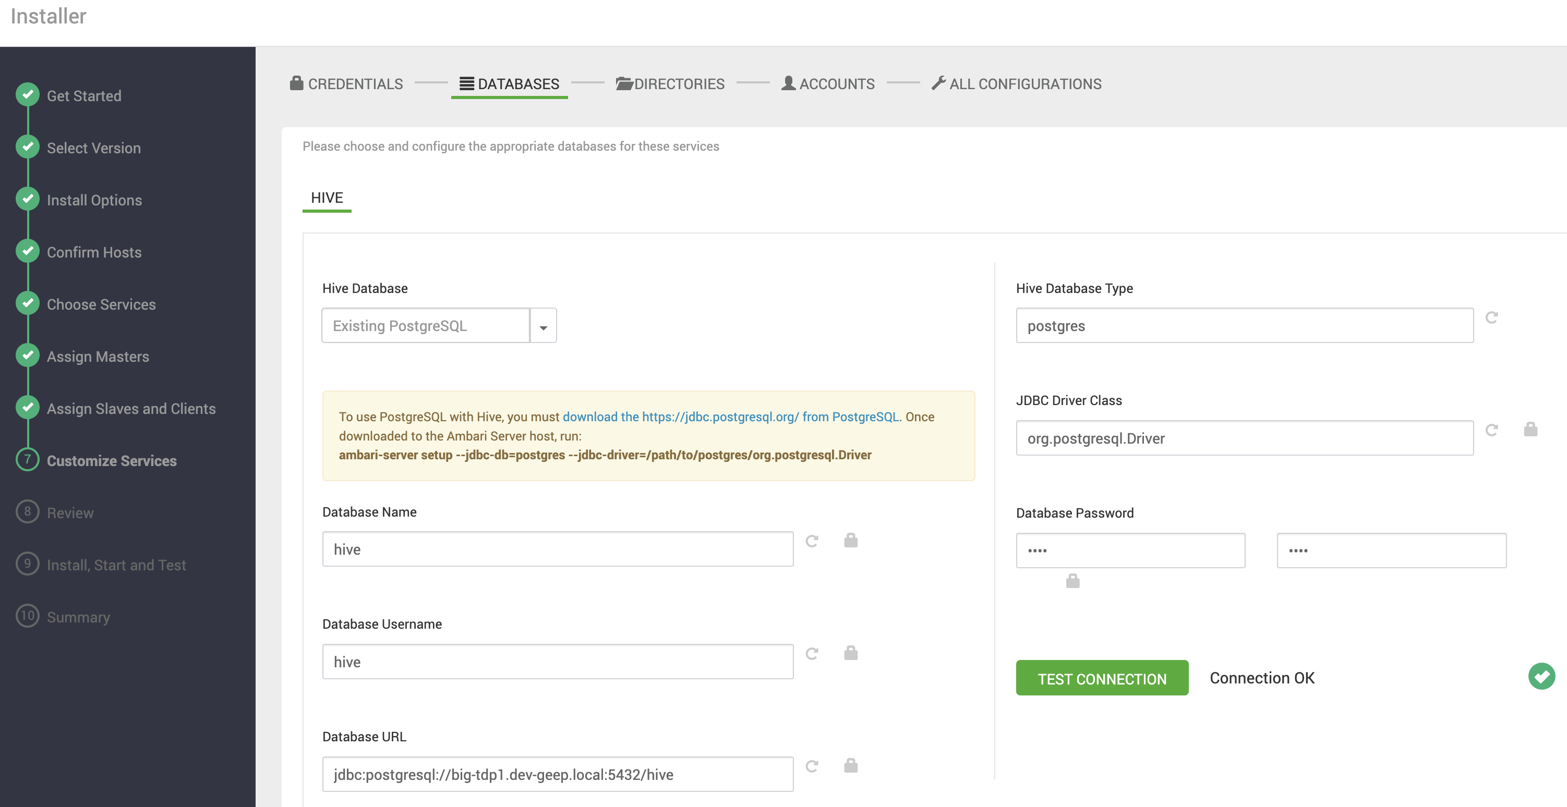Click the lock icon next to Database URL
1567x807 pixels.
click(x=851, y=765)
